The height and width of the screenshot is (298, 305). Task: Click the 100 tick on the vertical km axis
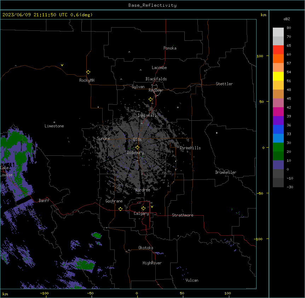[260, 56]
